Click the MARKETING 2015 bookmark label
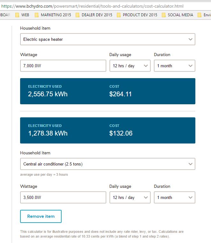Viewport: 211px width, 243px height. point(56,15)
